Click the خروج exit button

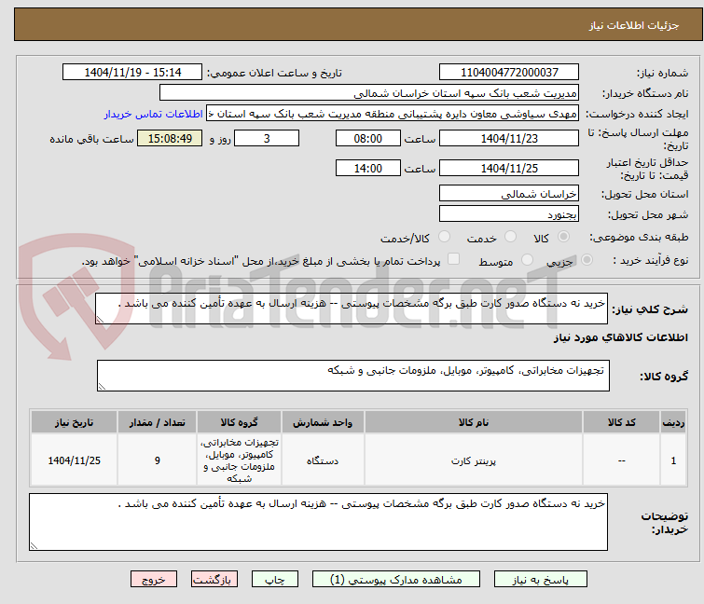pyautogui.click(x=154, y=580)
